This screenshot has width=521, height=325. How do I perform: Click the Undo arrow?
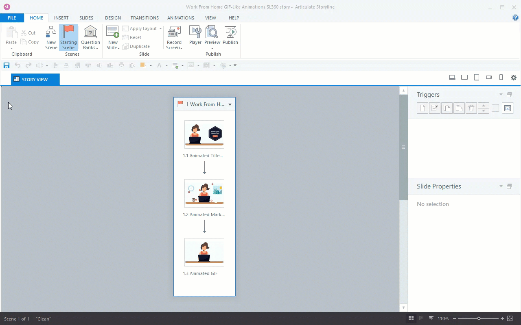(x=18, y=65)
